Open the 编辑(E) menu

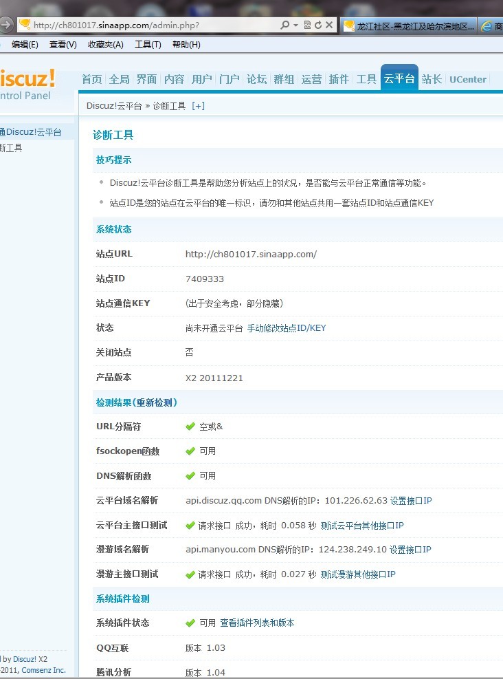pos(25,45)
